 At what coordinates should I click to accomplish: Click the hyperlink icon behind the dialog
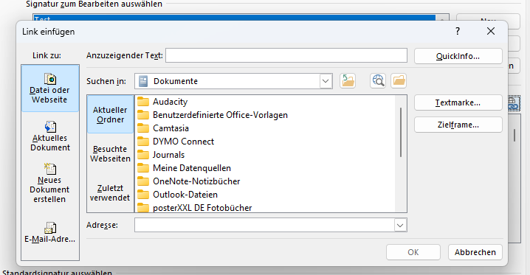514,104
